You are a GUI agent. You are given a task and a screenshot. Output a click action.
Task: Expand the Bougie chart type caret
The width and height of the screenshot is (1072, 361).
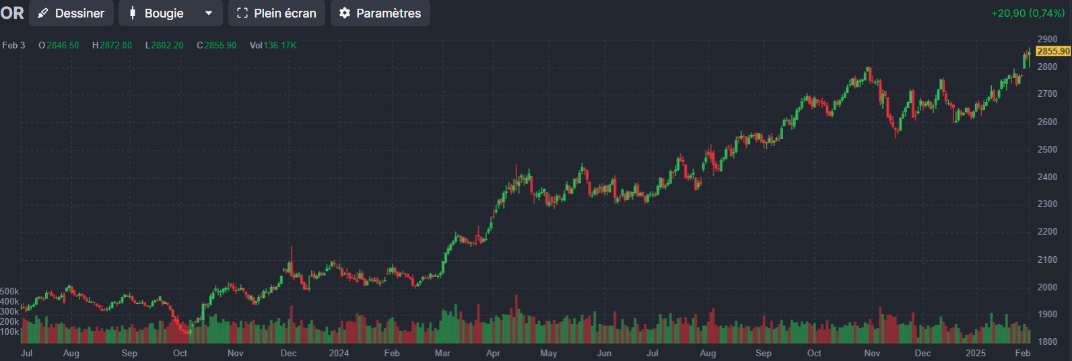coord(209,13)
